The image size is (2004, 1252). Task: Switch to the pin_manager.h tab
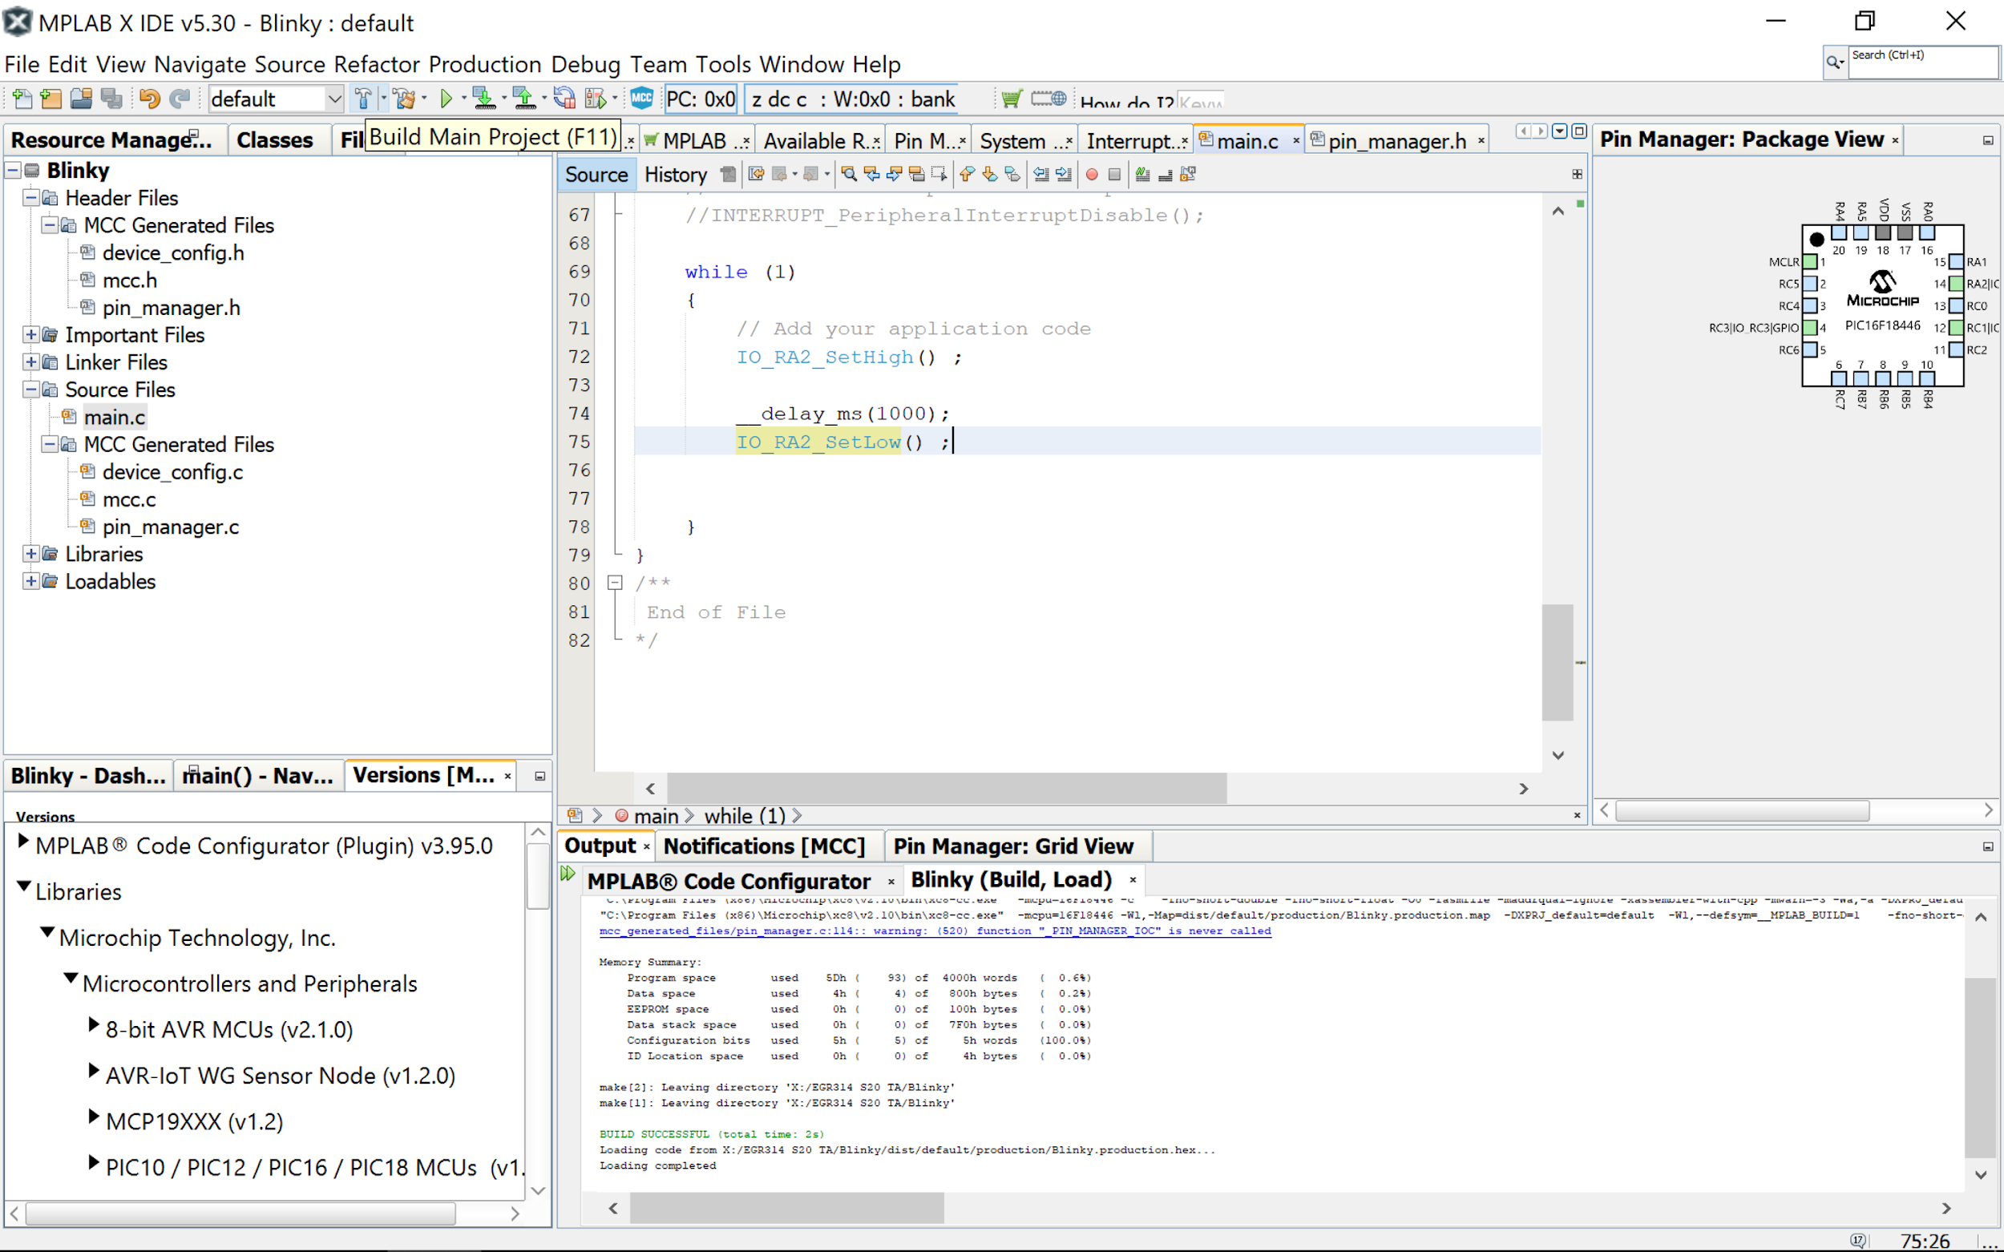[x=1396, y=141]
